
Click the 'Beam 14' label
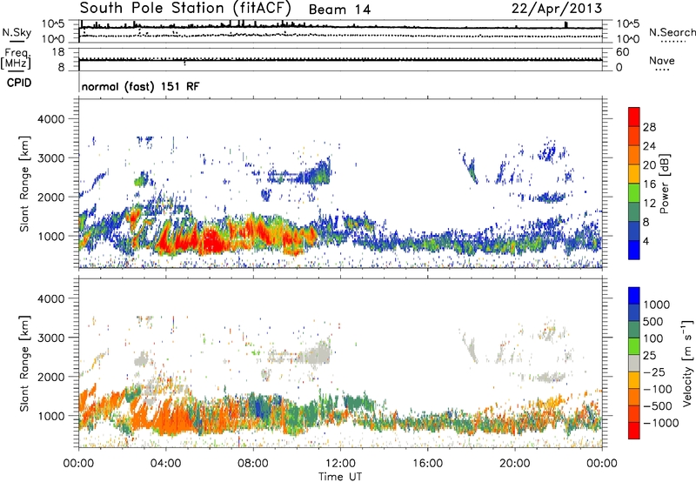[339, 10]
